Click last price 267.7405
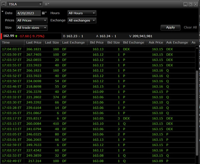 pyautogui.click(x=34, y=55)
